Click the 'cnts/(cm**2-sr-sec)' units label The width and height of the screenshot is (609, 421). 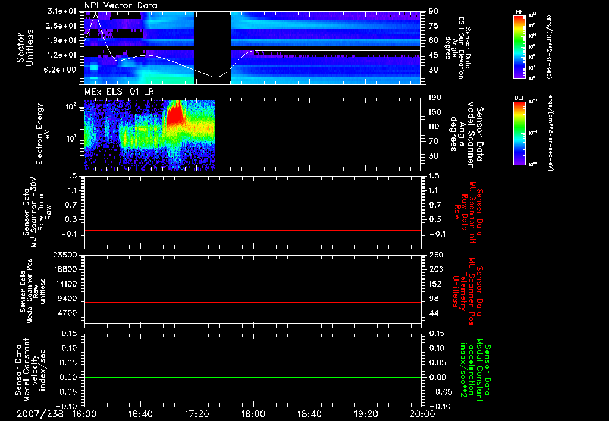(549, 47)
